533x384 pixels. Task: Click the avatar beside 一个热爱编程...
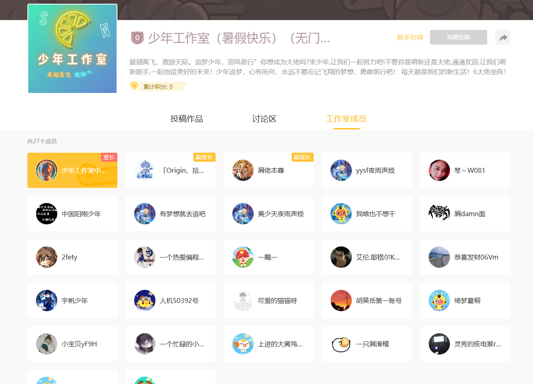coord(145,257)
